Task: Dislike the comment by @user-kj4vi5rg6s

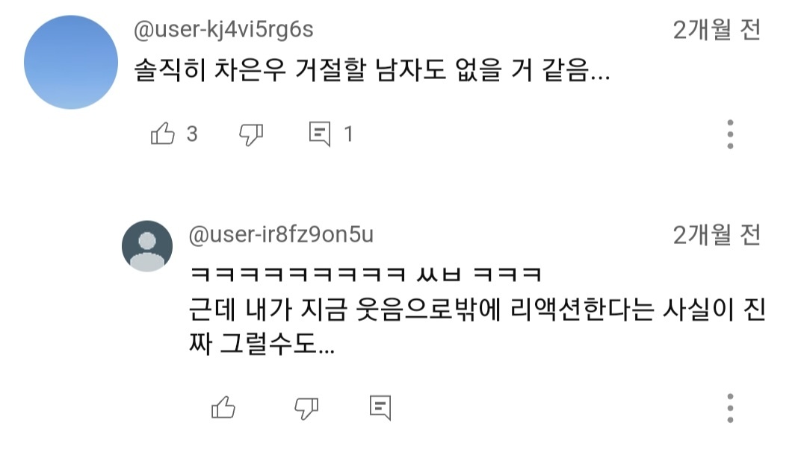Action: (252, 134)
